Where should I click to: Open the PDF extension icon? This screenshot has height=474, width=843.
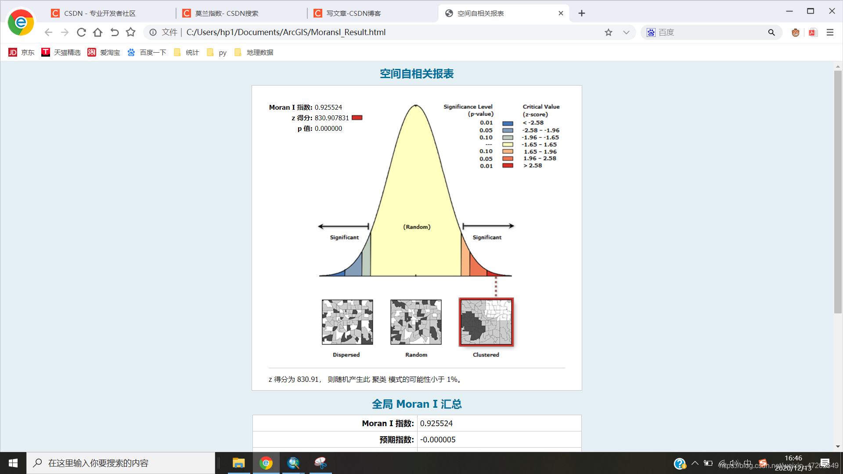coord(813,32)
